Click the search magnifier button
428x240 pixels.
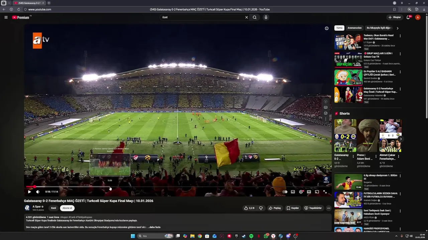pos(254,17)
